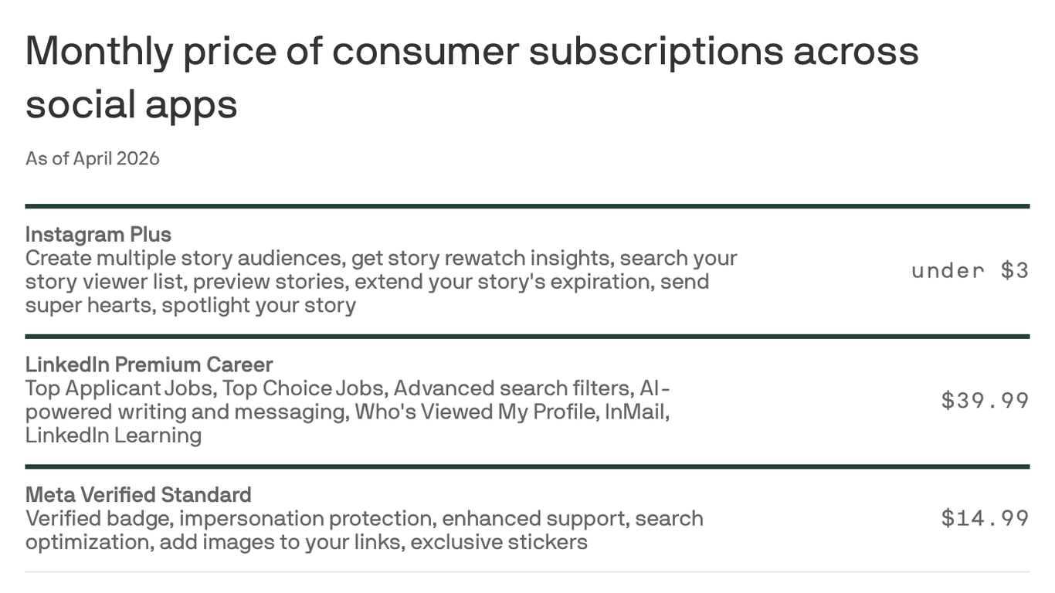Viewport: 1055px width, 593px height.
Task: Click the dark divider above Instagram Plus
Action: (x=527, y=206)
